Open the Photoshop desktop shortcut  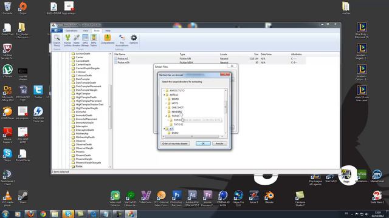click(x=177, y=198)
